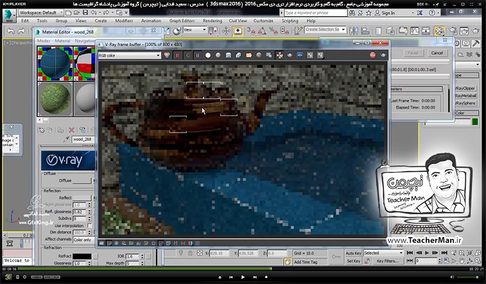This screenshot has height=284, width=486.
Task: Open the Rendering menu
Action: (212, 21)
